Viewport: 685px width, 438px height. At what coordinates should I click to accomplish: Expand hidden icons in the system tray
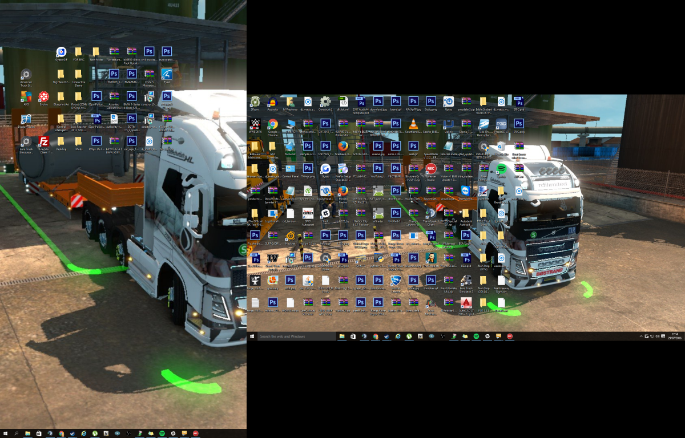click(x=641, y=336)
